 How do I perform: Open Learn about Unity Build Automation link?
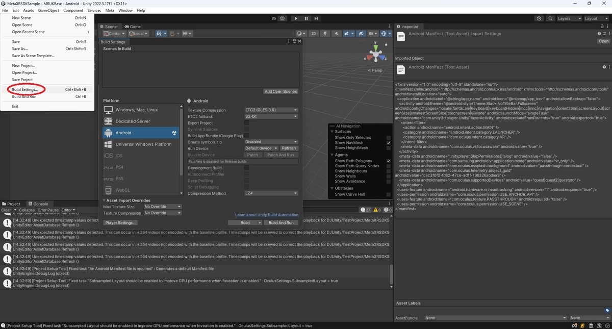coord(267,215)
